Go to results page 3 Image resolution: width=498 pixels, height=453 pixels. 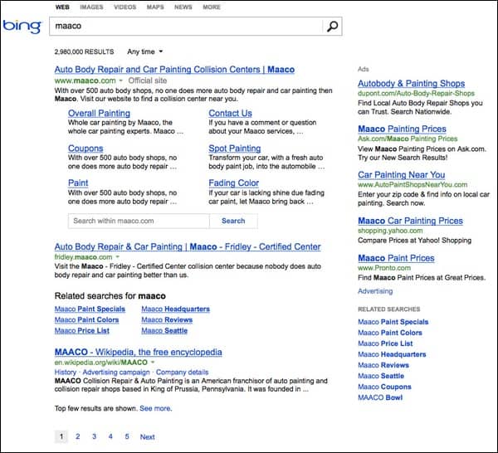tap(95, 436)
